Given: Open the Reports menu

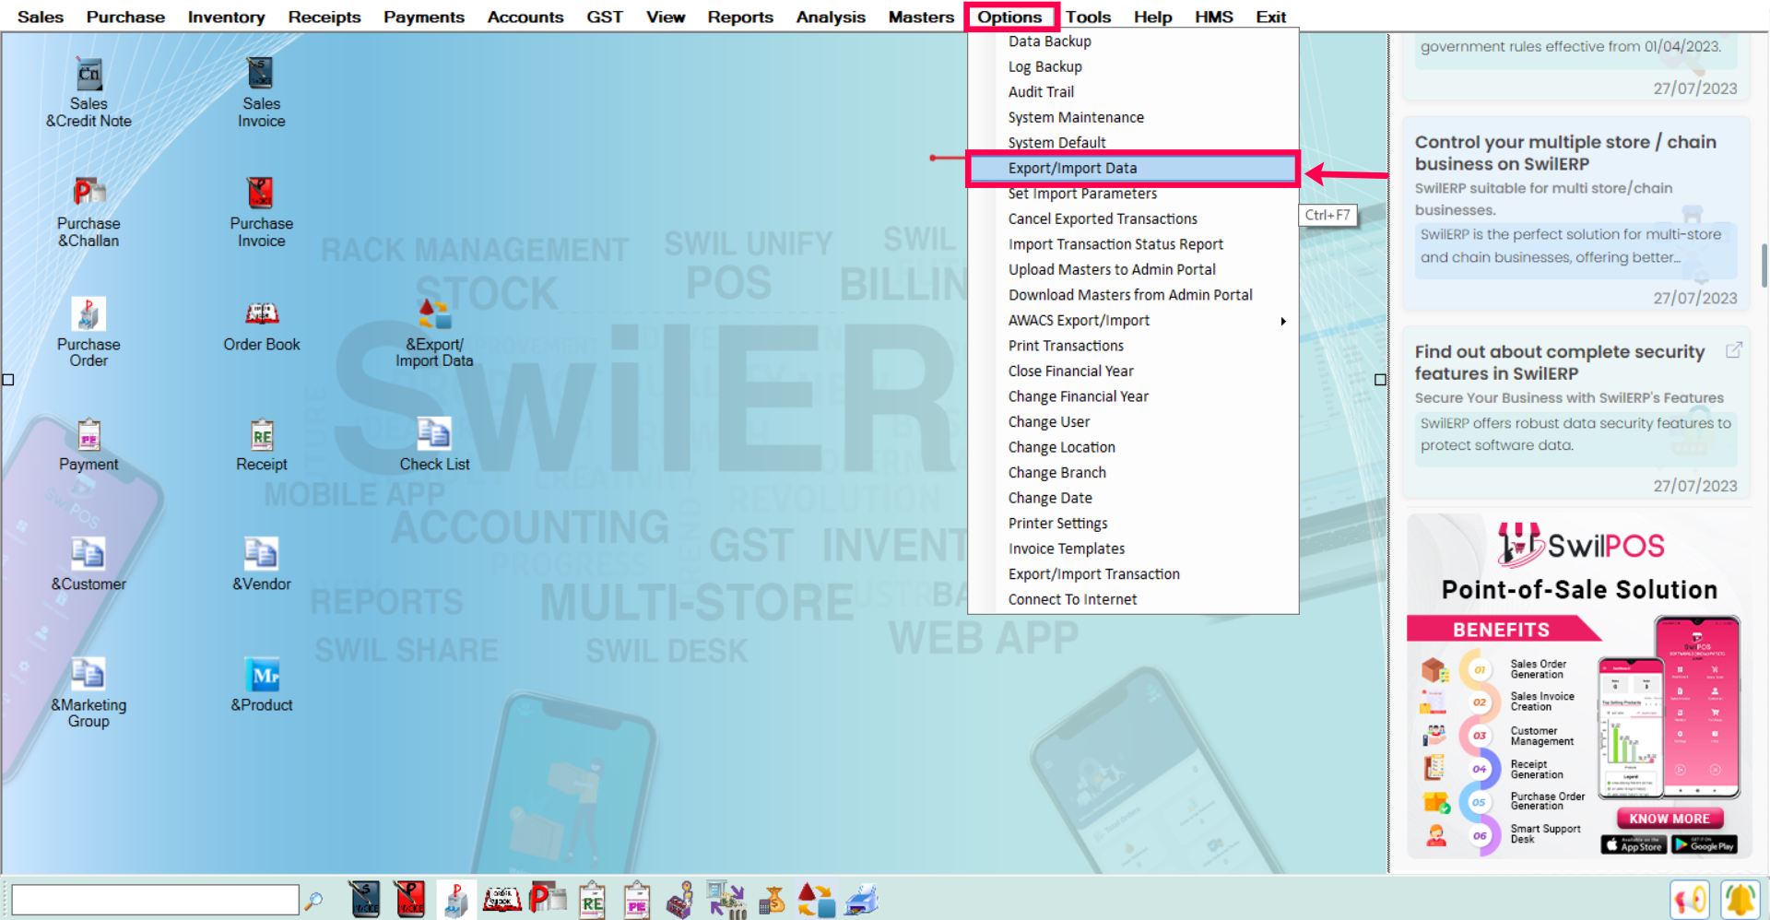Looking at the screenshot, I should tap(740, 17).
